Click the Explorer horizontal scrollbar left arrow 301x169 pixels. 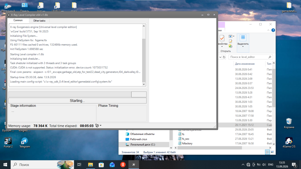pyautogui.click(x=175, y=148)
